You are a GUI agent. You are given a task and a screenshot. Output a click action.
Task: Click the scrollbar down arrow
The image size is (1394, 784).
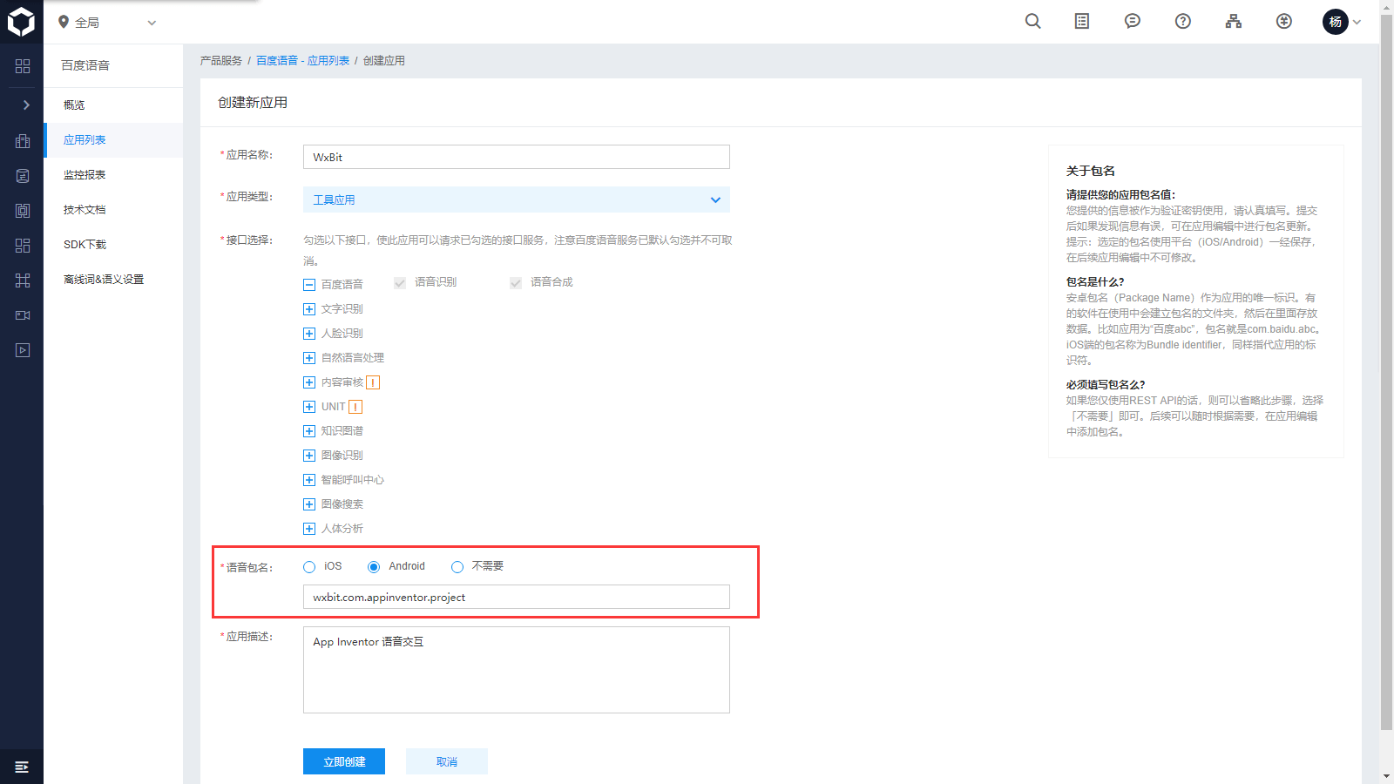1387,776
